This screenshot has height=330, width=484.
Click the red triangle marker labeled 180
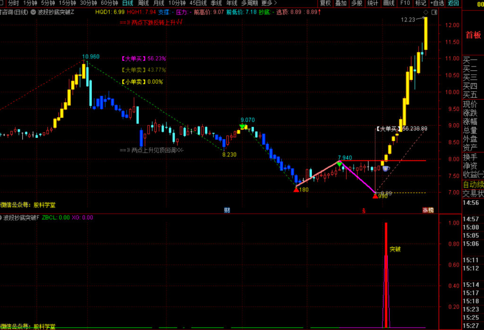296,190
